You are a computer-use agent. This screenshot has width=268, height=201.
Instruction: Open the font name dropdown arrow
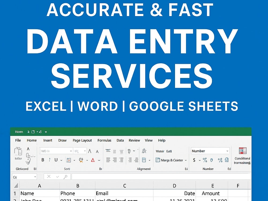(71, 151)
